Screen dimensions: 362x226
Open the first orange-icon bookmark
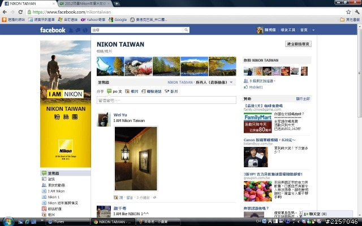tap(13, 20)
